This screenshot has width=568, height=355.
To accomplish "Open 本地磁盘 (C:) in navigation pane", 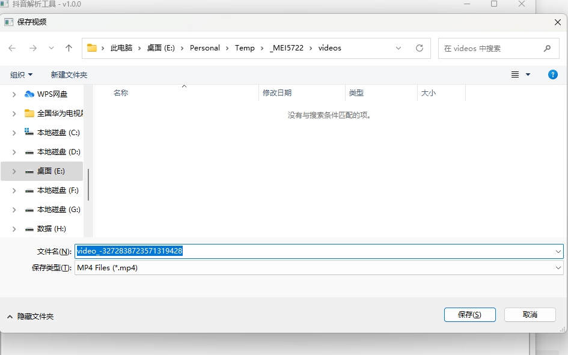I will coord(58,133).
